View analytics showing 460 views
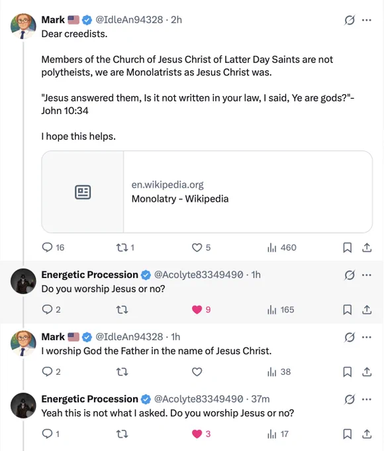Viewport: 384px width, 451px height. (281, 247)
